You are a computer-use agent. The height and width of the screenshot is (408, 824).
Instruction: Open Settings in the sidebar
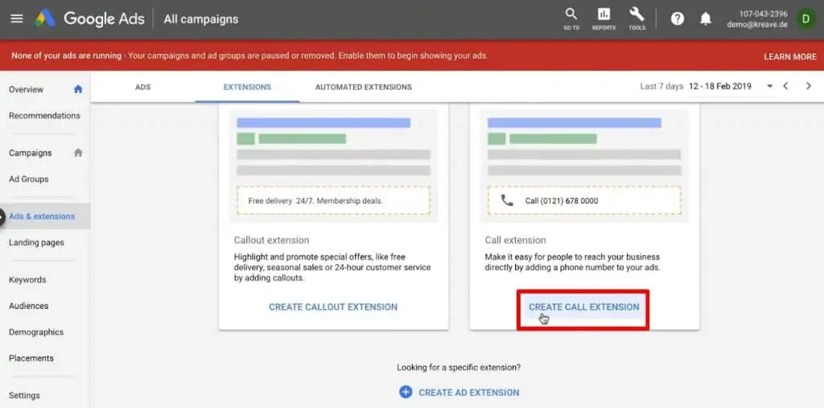pyautogui.click(x=24, y=395)
